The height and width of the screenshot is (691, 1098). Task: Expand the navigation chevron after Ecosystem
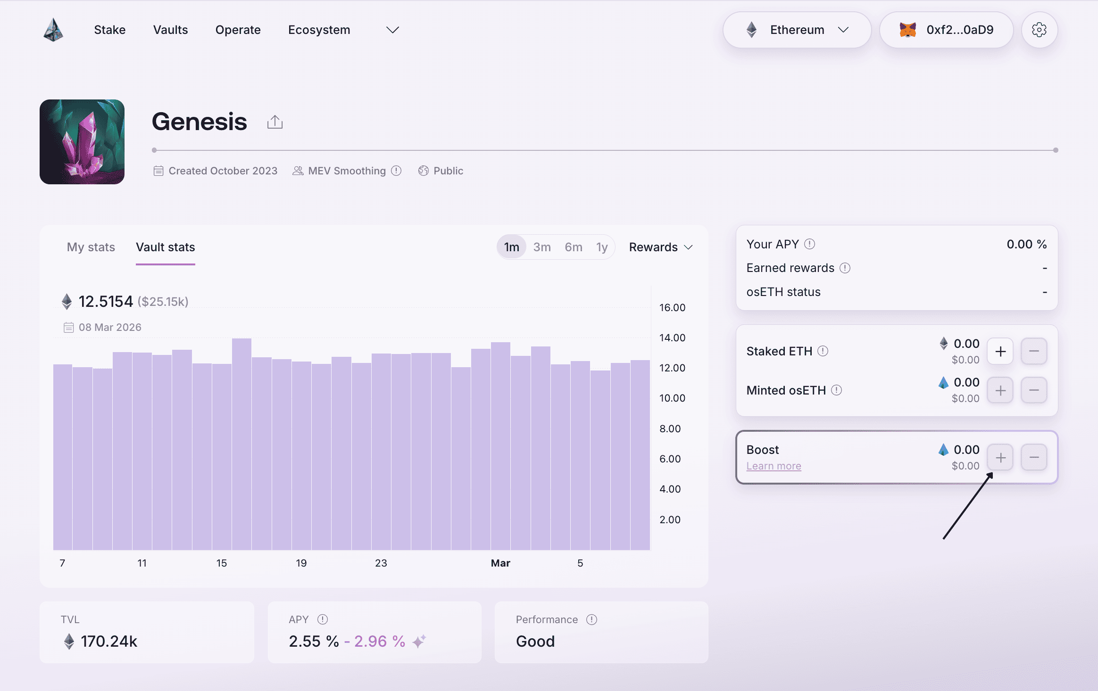click(x=392, y=30)
